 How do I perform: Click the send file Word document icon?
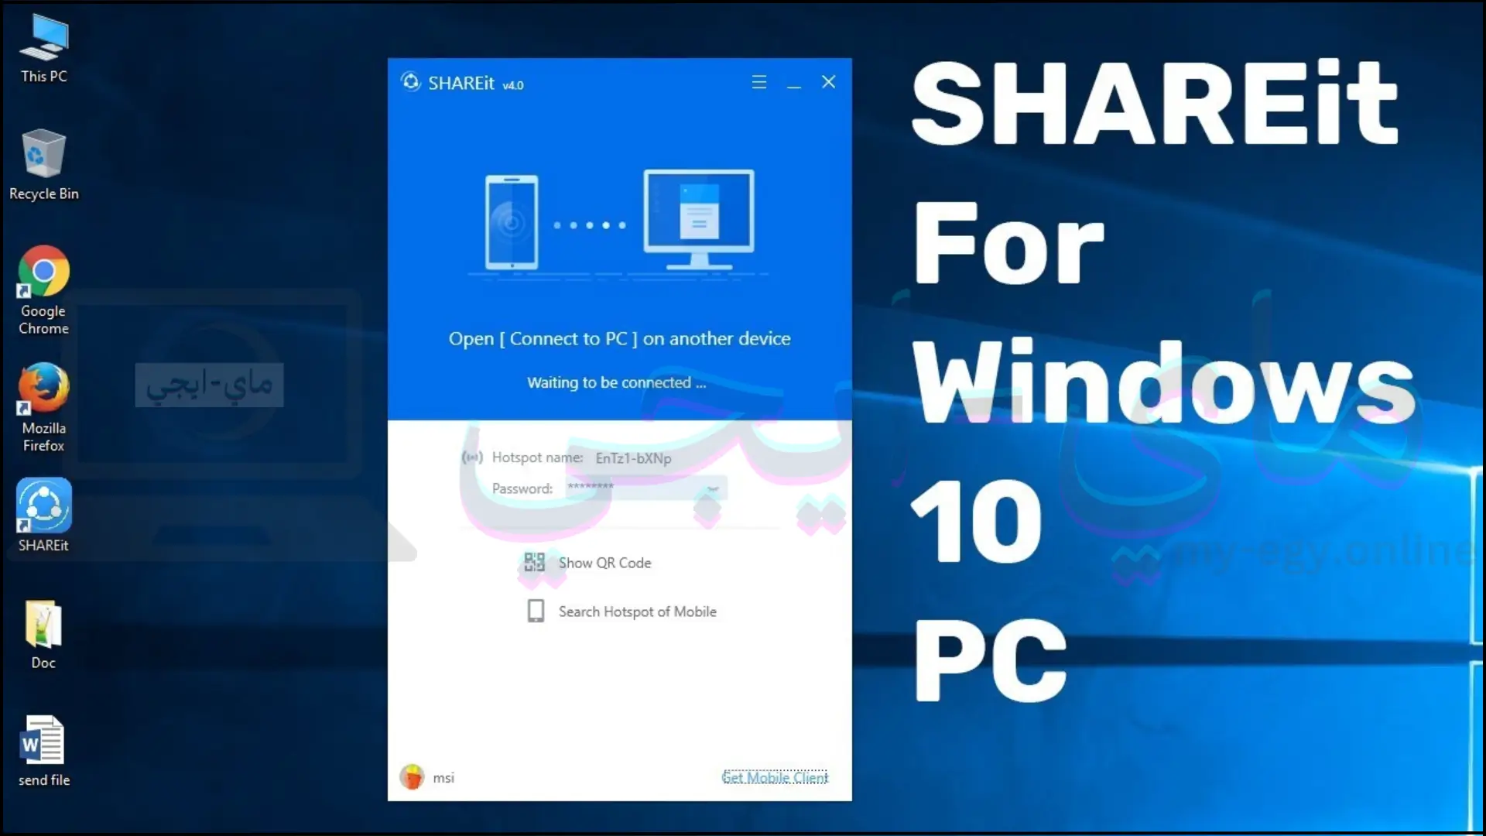point(43,741)
